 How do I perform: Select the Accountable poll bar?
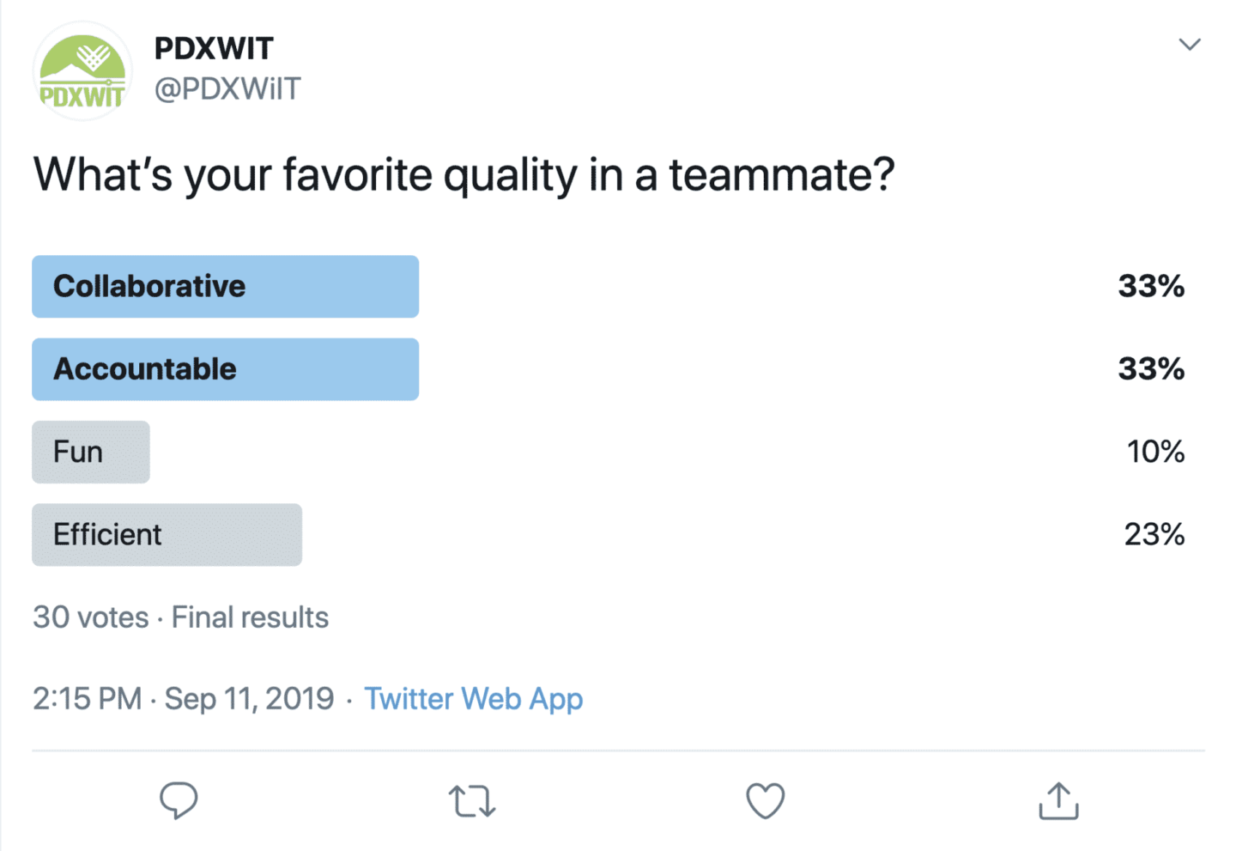[225, 369]
